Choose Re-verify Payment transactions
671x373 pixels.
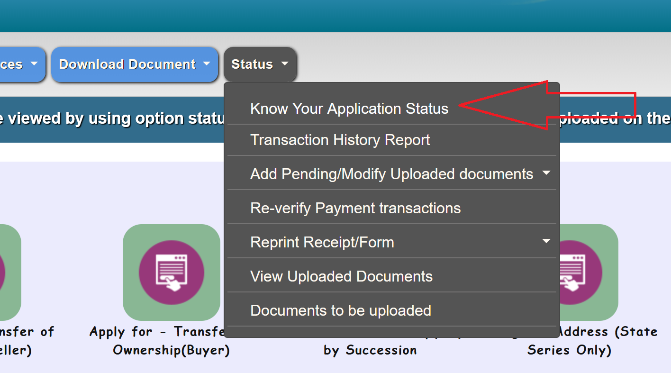(355, 208)
